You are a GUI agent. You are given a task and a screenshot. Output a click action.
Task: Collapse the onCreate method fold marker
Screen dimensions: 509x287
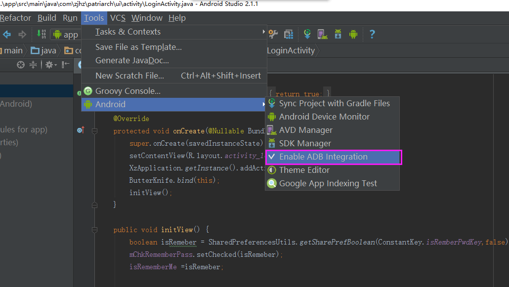coord(94,131)
